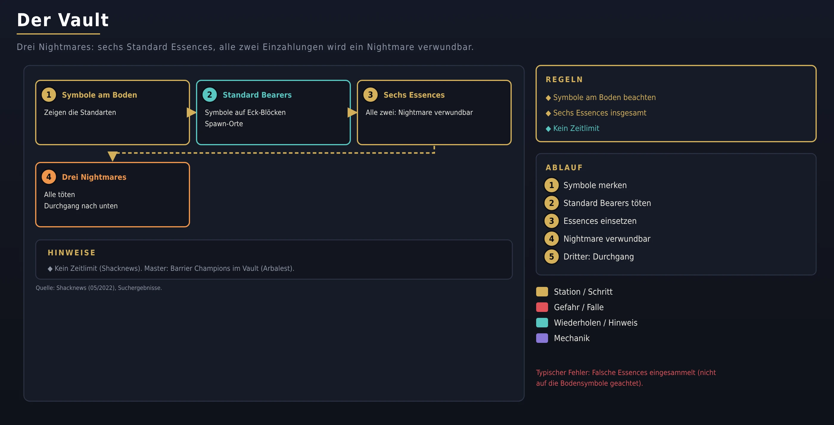Click Ablauf badge 2 beside Standard Bearers töten
Image resolution: width=834 pixels, height=425 pixels.
pos(551,203)
